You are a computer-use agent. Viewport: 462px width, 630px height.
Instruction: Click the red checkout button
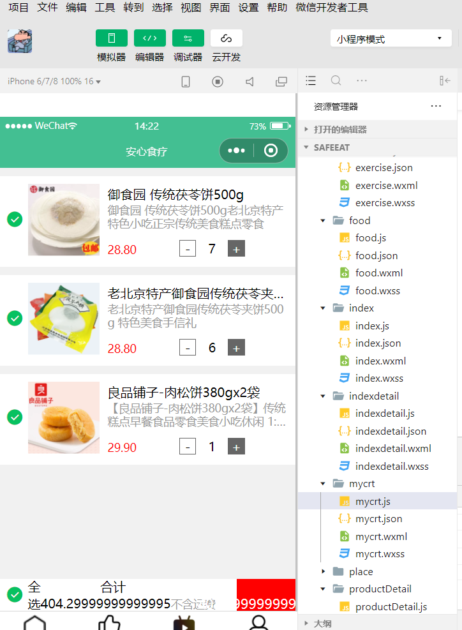tap(266, 595)
